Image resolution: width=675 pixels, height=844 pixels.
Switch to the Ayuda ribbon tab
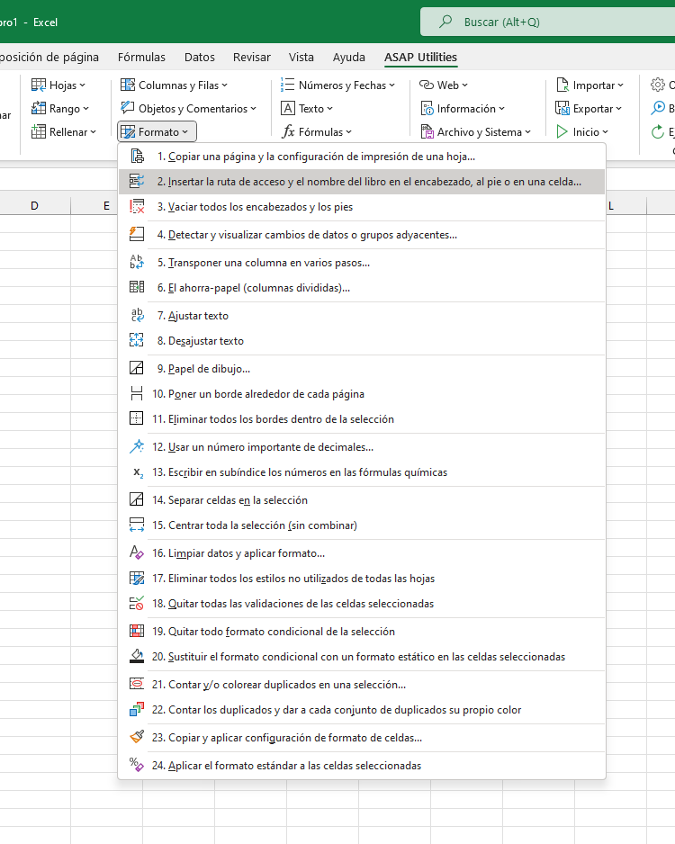349,57
